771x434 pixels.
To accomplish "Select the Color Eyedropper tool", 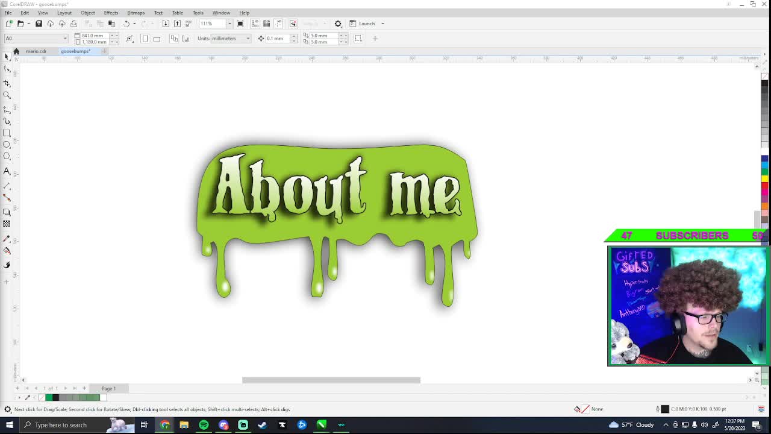I will tap(7, 238).
